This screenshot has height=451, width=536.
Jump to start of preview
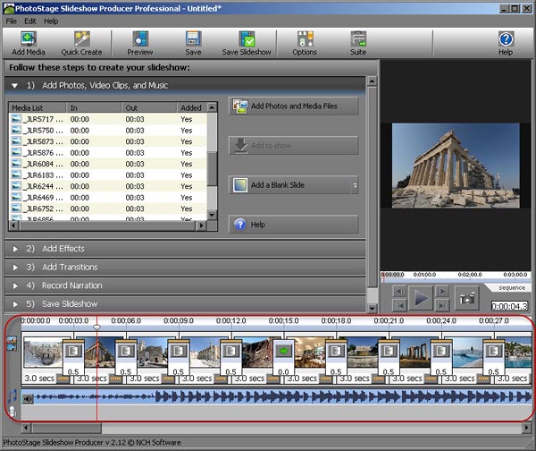[x=399, y=305]
